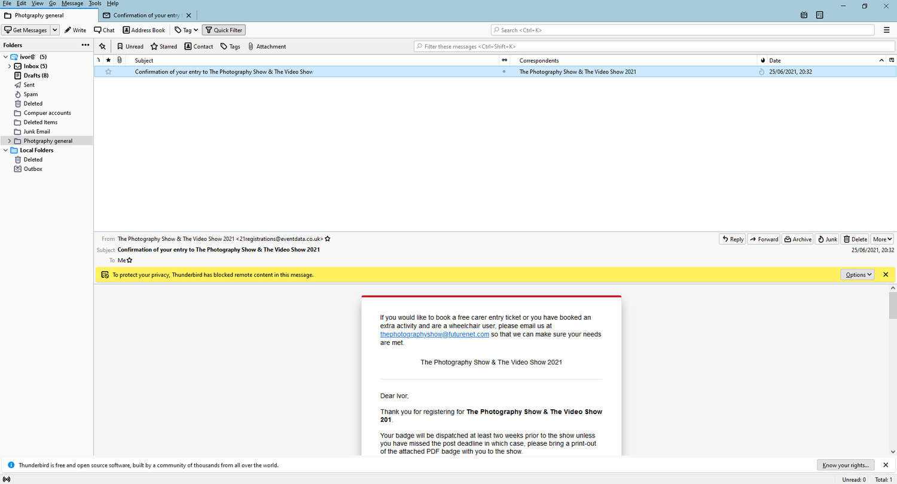Open remote content Options dropdown
The width and height of the screenshot is (897, 484).
pyautogui.click(x=858, y=275)
